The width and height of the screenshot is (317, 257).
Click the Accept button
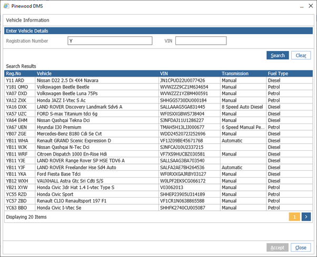pyautogui.click(x=278, y=248)
